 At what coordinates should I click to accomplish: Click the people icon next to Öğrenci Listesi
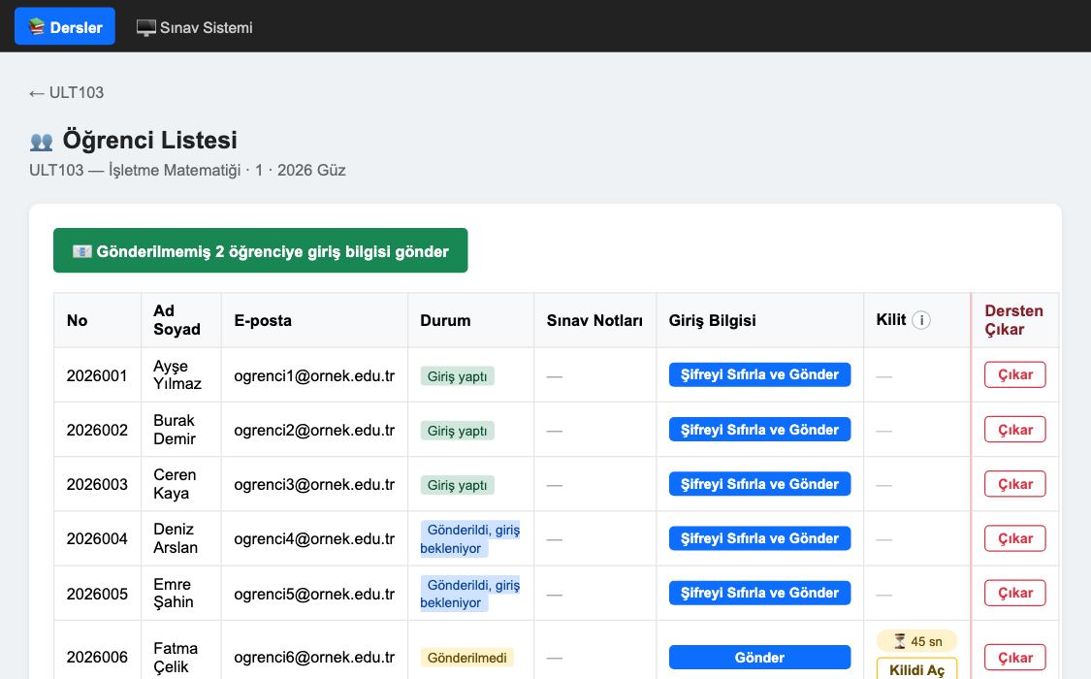pos(42,142)
